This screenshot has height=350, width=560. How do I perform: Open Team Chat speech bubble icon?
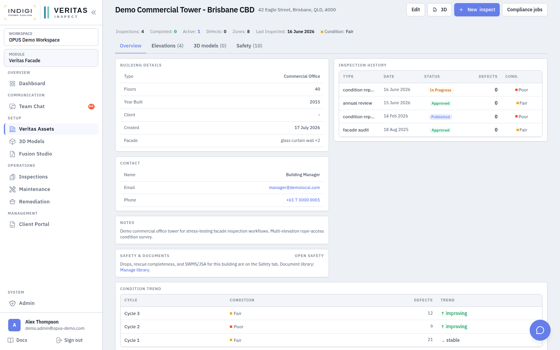point(12,107)
